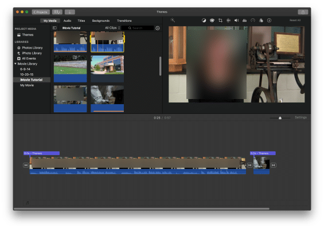
Task: Open browser appearance settings gear
Action: pos(158,28)
